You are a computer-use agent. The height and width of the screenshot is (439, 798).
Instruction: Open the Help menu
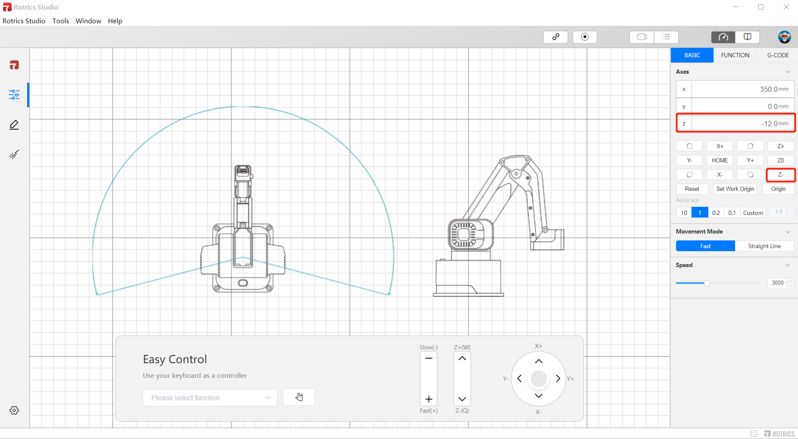click(x=115, y=21)
